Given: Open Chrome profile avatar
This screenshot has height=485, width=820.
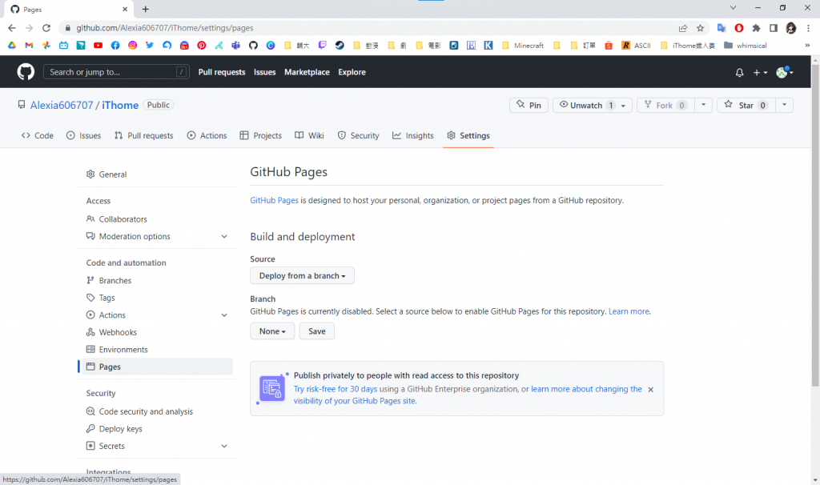Looking at the screenshot, I should [790, 28].
